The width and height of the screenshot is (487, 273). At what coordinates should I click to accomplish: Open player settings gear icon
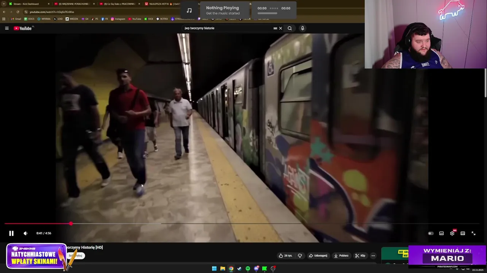pyautogui.click(x=452, y=233)
